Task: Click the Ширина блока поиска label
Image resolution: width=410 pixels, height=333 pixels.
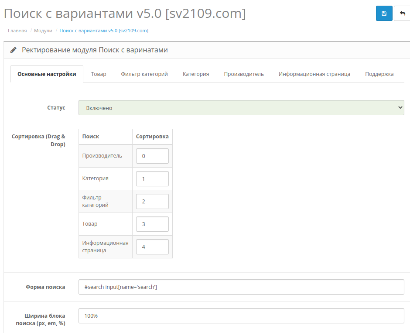Action: pos(41,319)
